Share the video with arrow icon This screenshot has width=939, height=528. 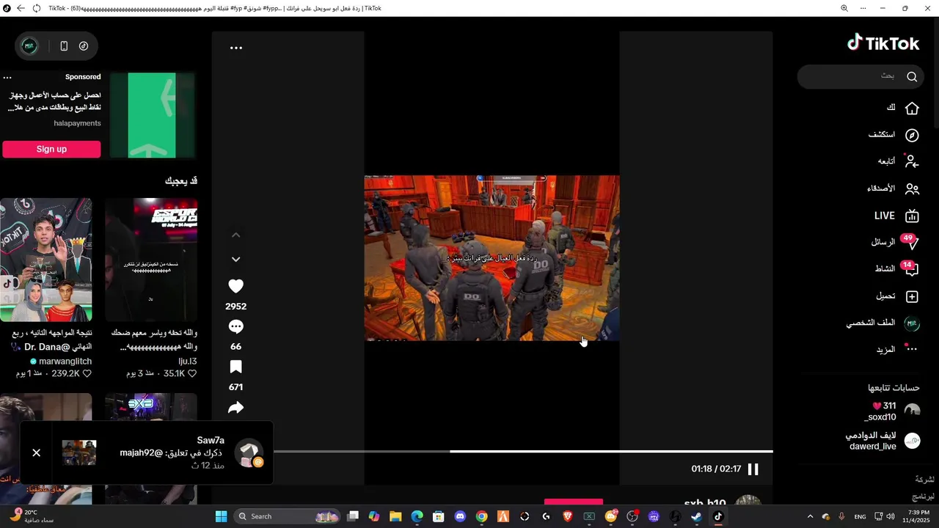235,408
